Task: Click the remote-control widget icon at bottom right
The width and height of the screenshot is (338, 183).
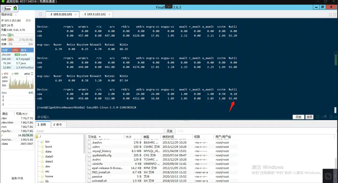Action: click(328, 176)
